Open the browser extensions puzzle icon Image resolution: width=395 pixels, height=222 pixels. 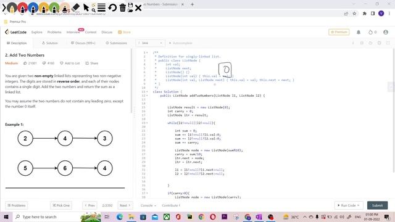tap(364, 14)
